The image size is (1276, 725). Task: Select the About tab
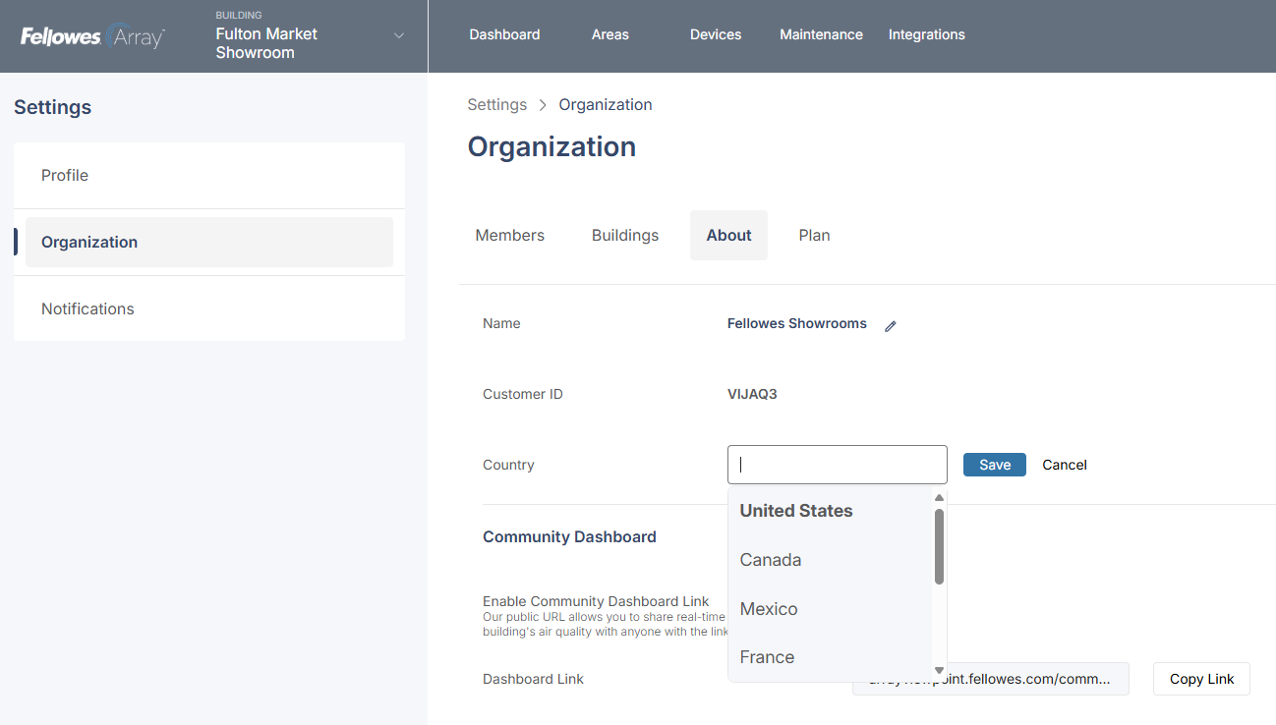click(728, 235)
